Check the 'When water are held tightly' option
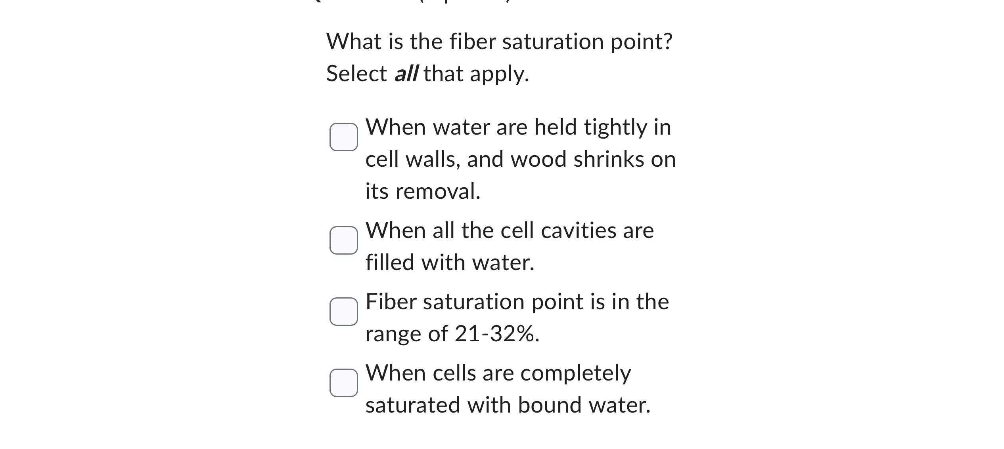 [343, 137]
